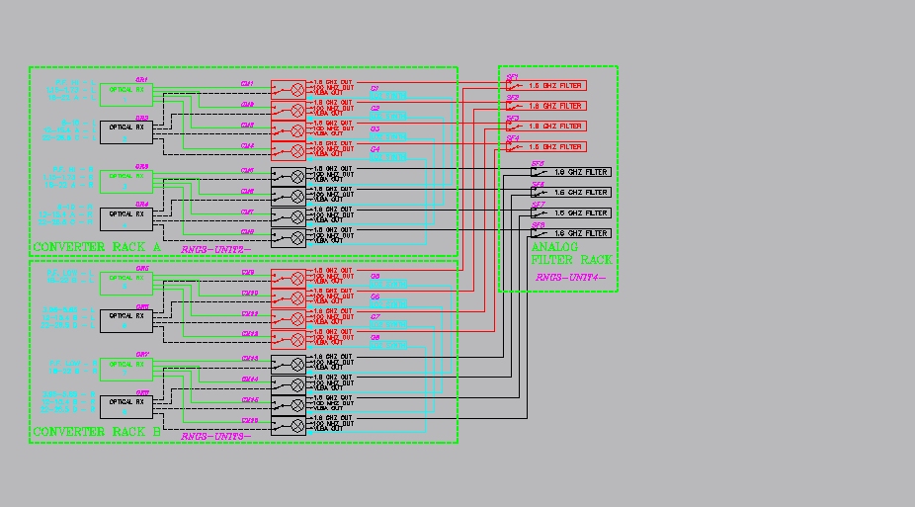Click the "P.F. LOW - R" input label
Screen dimensions: 915x507
(x=73, y=364)
